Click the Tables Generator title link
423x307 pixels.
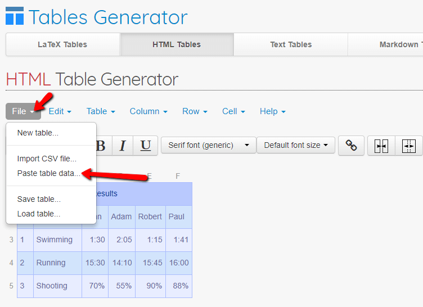click(x=108, y=17)
